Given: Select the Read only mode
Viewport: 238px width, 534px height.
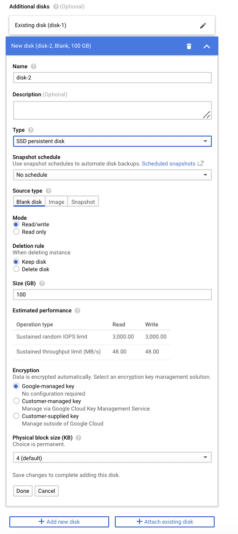Looking at the screenshot, I should click(x=16, y=232).
